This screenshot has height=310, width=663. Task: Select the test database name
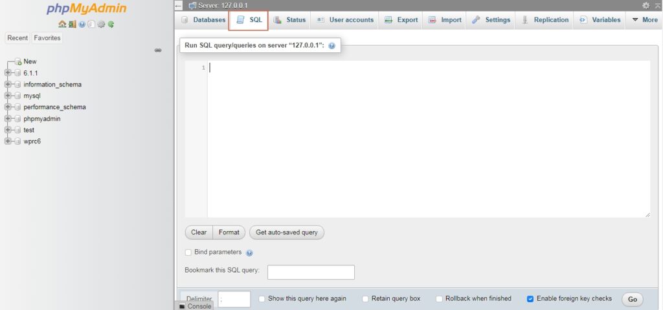28,130
